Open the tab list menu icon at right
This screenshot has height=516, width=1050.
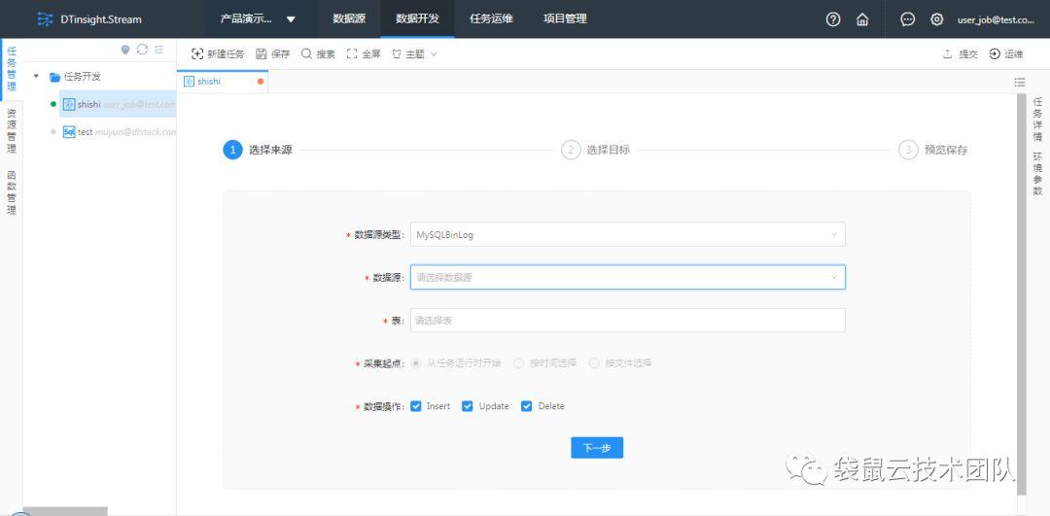click(1020, 83)
